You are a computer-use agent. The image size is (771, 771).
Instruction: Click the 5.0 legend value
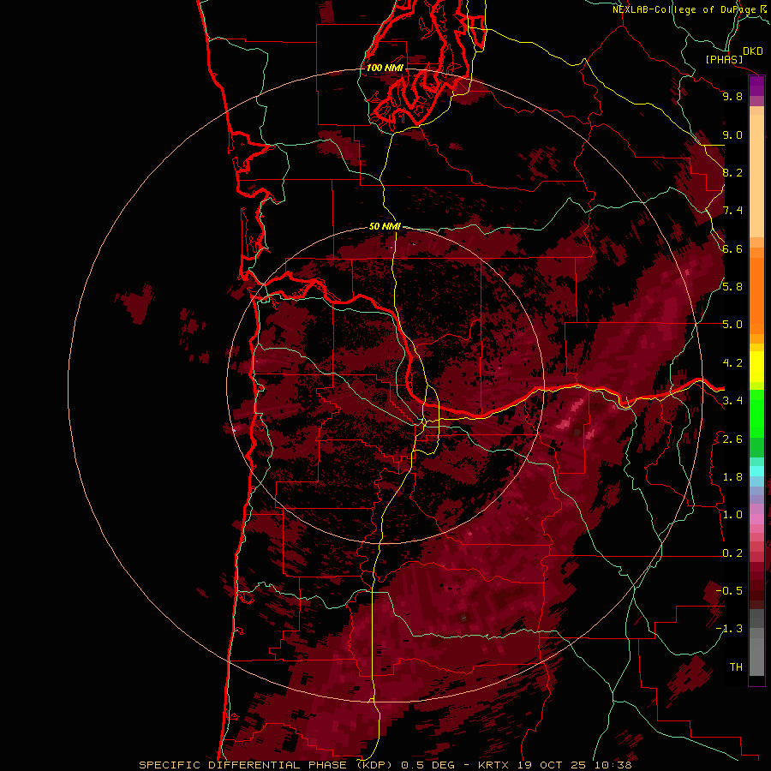[732, 325]
